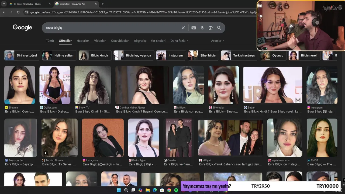This screenshot has width=345, height=194.
Task: Open the on-screen keyboard input tool
Action: point(194,28)
